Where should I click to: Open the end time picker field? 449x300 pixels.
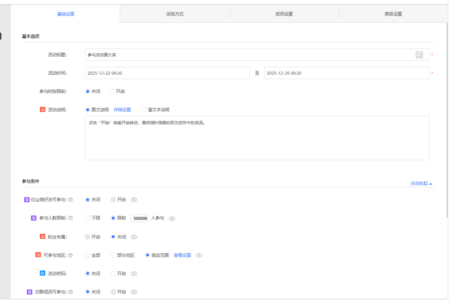346,73
